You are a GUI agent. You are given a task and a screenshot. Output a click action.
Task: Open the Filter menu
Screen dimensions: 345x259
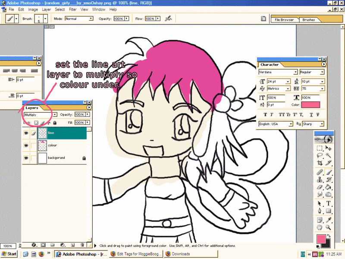[72, 9]
